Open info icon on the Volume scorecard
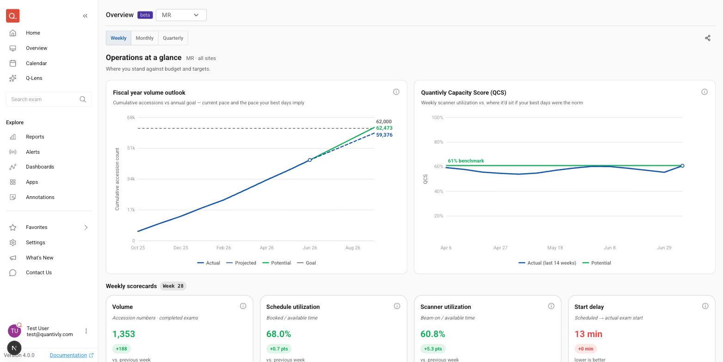The width and height of the screenshot is (723, 362). tap(243, 306)
